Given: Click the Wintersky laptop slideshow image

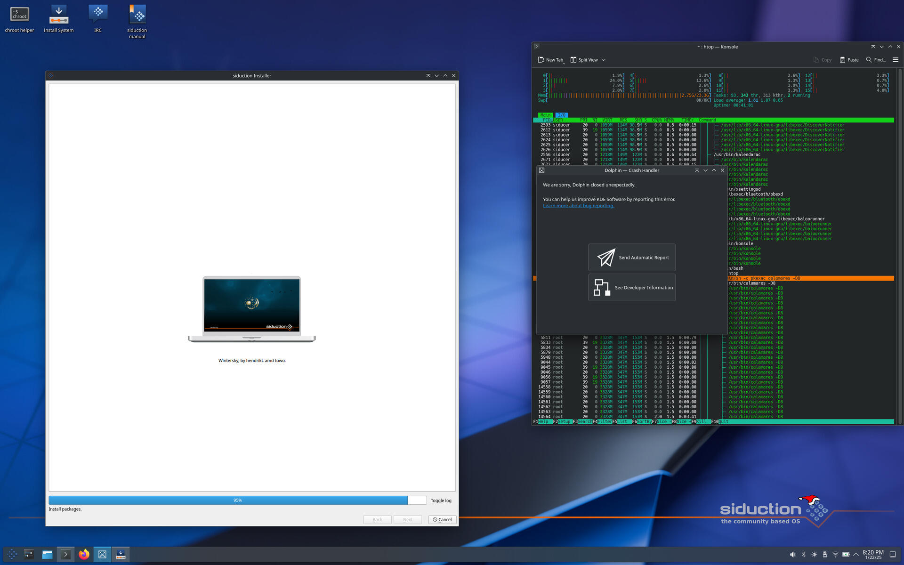Looking at the screenshot, I should click(x=252, y=309).
